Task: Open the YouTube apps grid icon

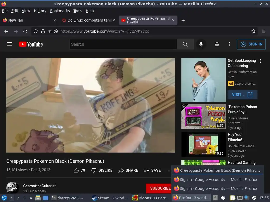Action: (217, 44)
